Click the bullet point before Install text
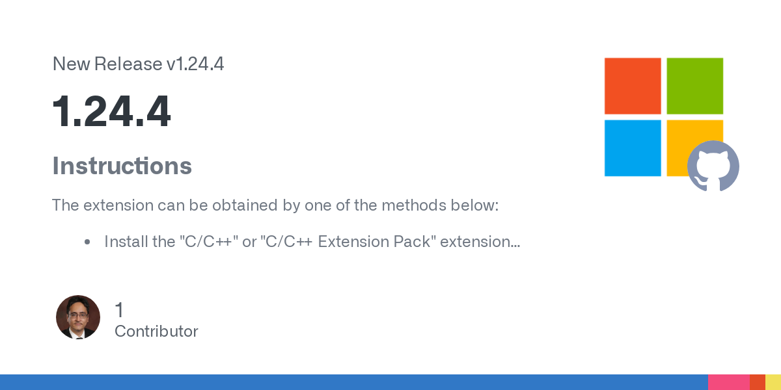This screenshot has width=781, height=390. (x=87, y=242)
